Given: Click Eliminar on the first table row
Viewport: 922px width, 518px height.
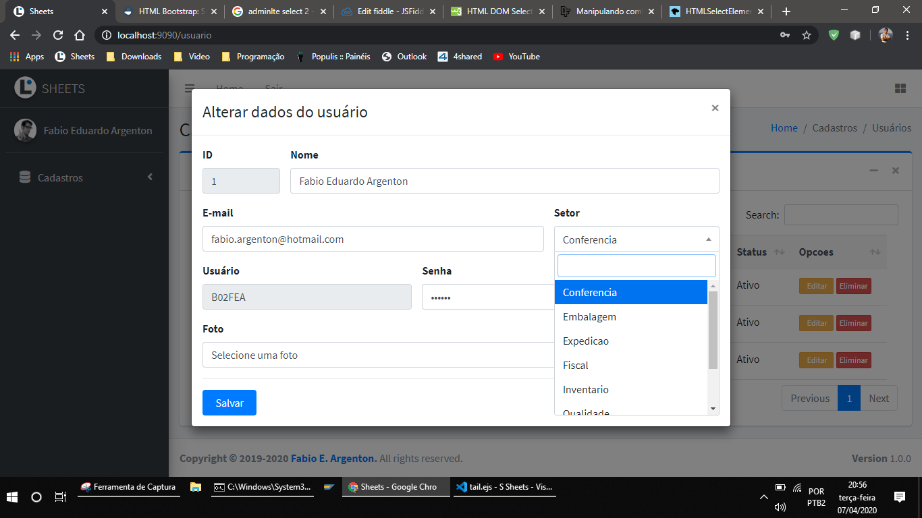Looking at the screenshot, I should (x=853, y=285).
